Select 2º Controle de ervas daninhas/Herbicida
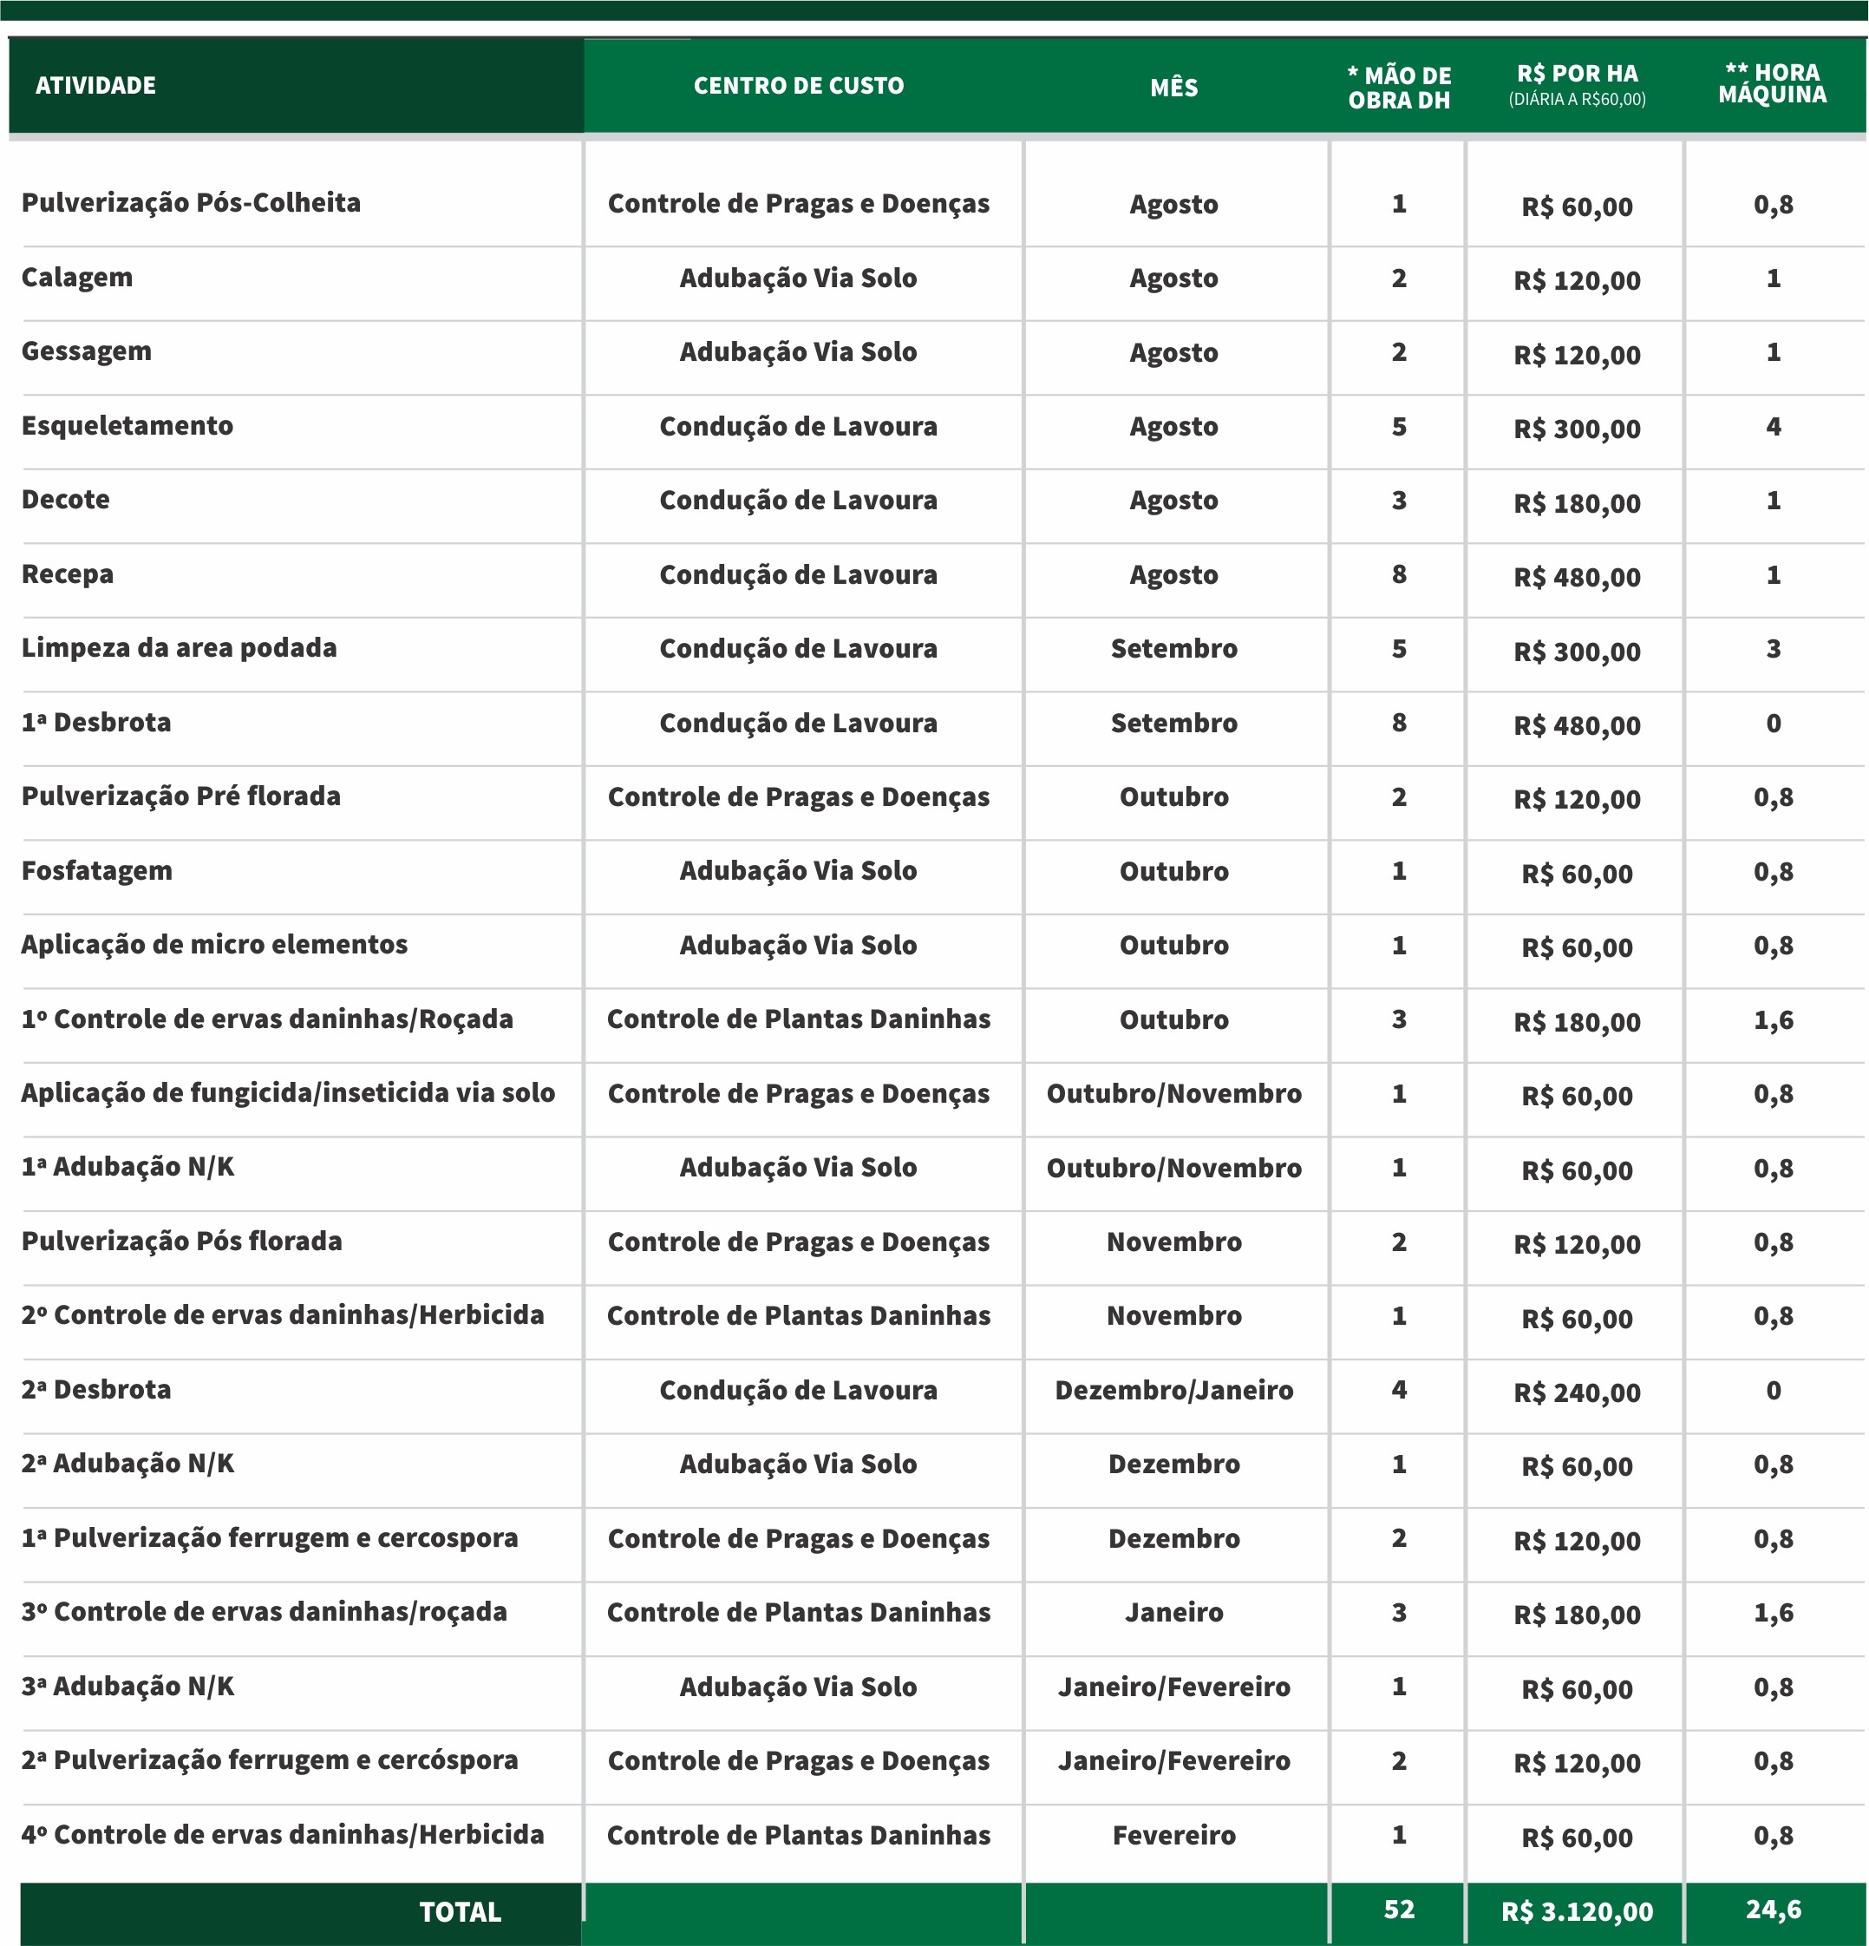The image size is (1869, 1946). [x=283, y=1314]
